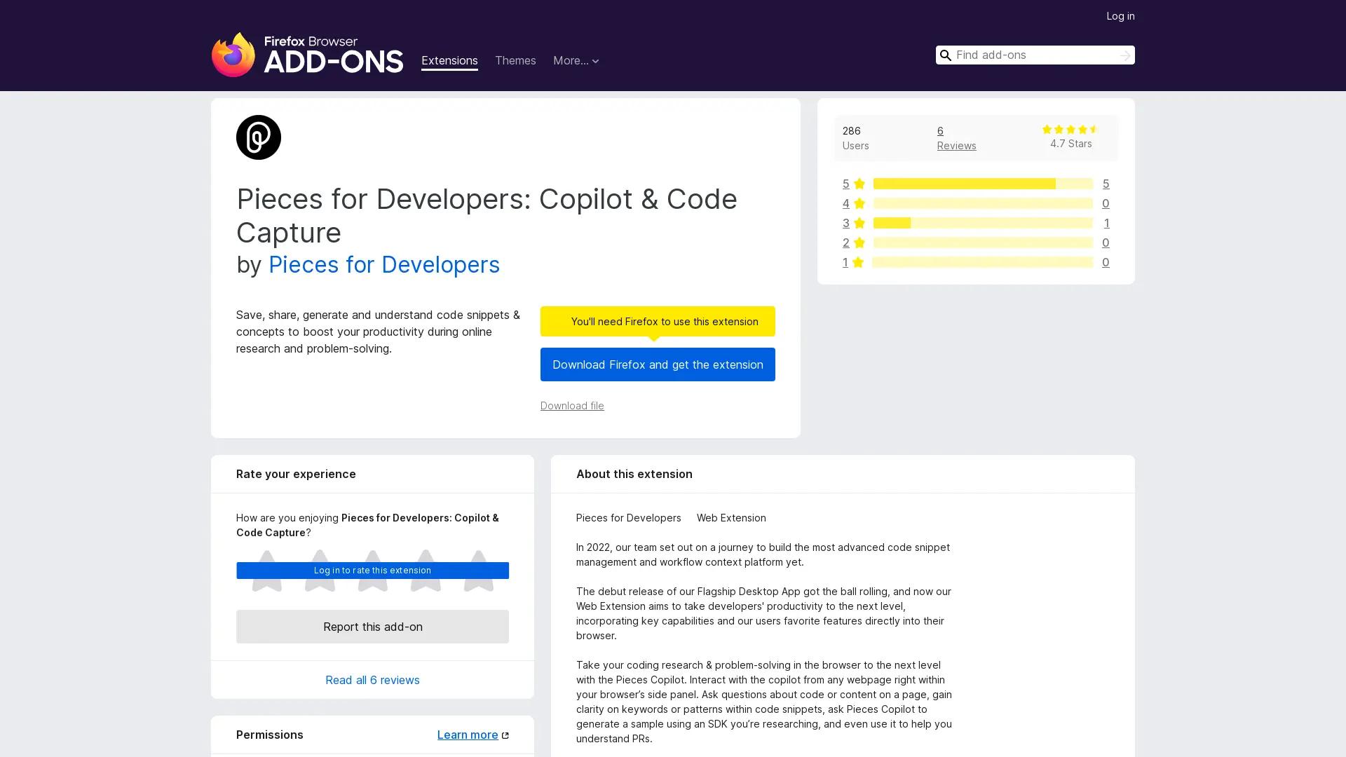Click the external link icon next to Learn more
This screenshot has height=757, width=1346.
click(x=506, y=735)
